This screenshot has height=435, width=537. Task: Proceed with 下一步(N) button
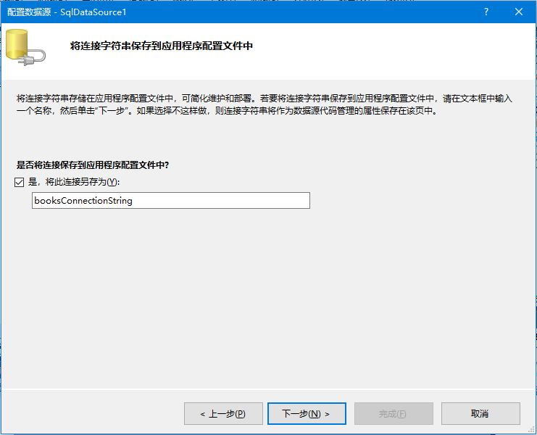pyautogui.click(x=306, y=413)
